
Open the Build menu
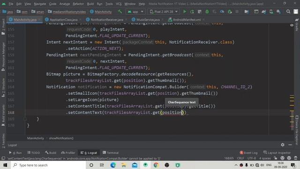coord(90,4)
